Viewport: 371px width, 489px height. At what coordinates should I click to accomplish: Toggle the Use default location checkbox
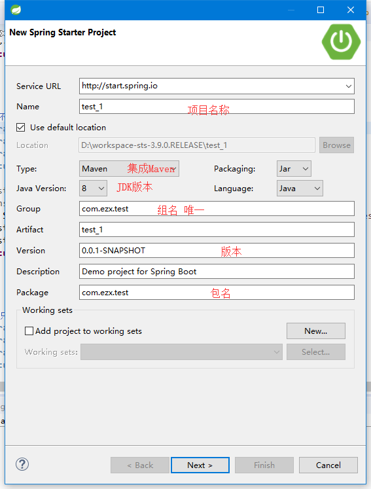[21, 128]
